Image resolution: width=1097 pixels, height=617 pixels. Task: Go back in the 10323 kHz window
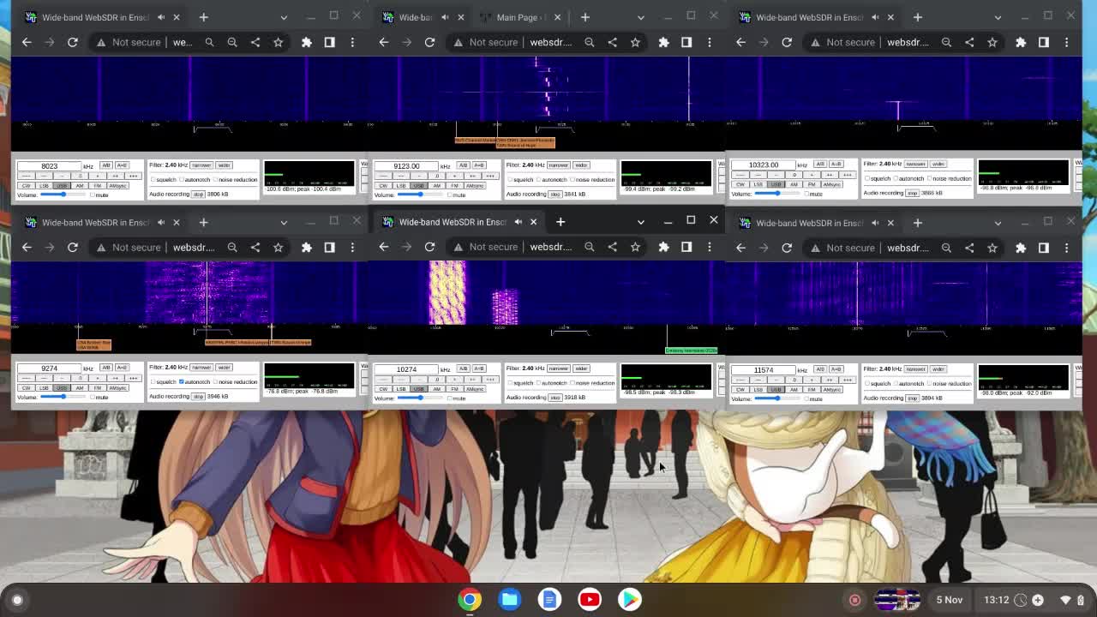click(x=741, y=42)
